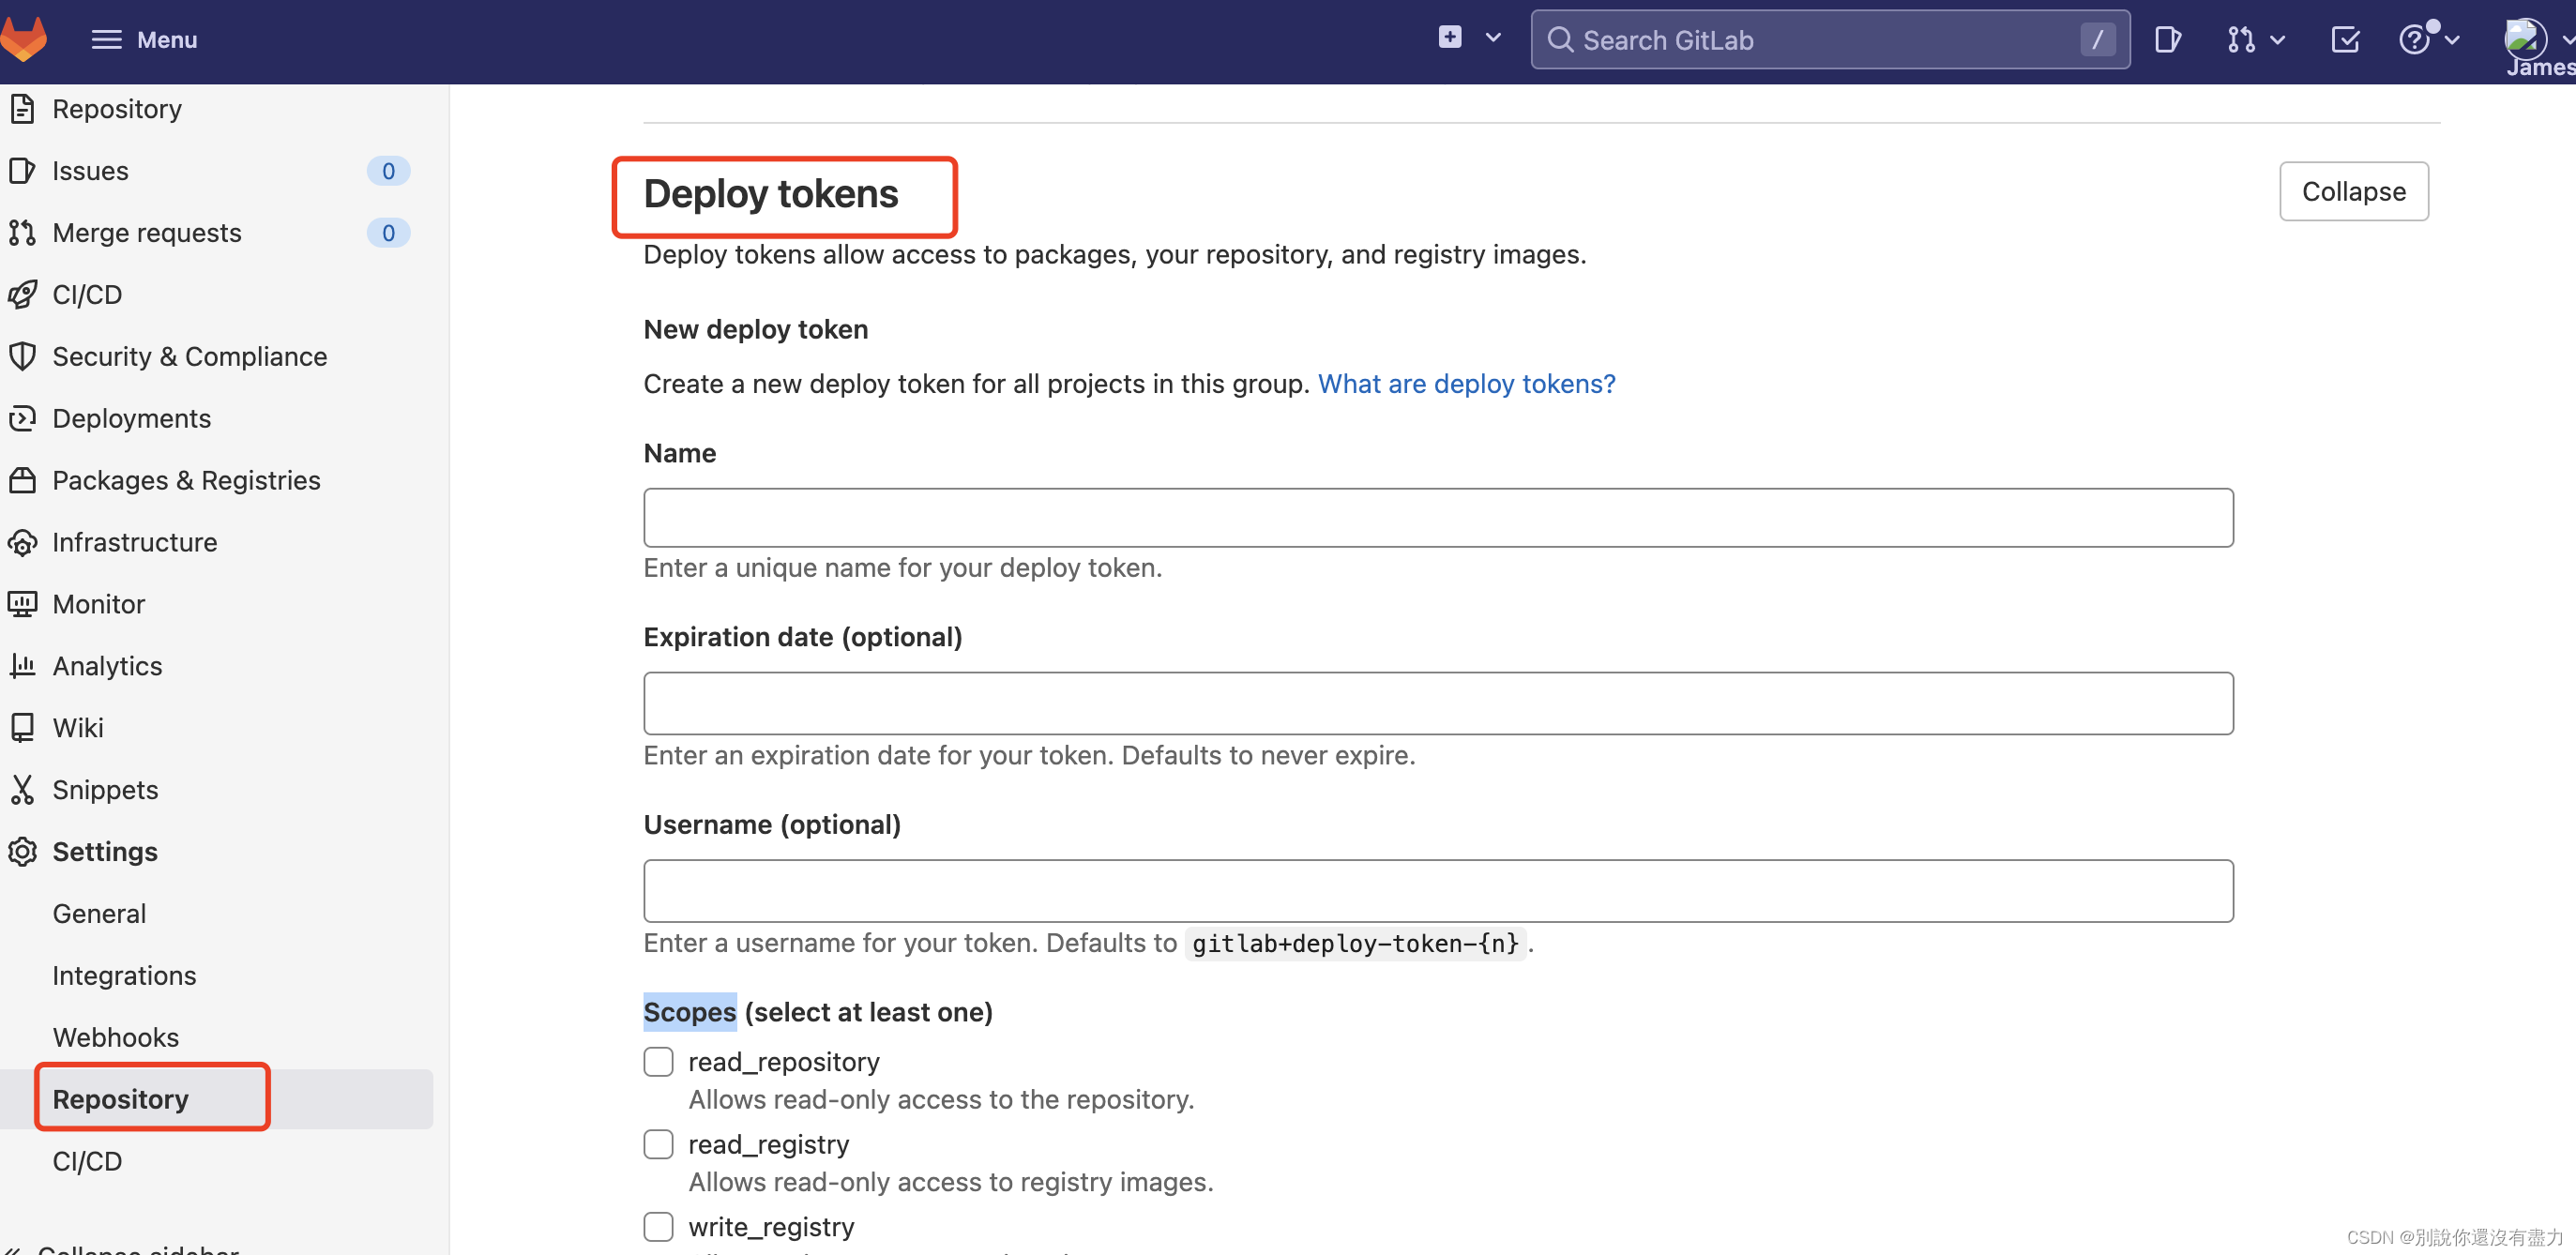Open the merge requests dropdown in top bar

tap(2255, 40)
